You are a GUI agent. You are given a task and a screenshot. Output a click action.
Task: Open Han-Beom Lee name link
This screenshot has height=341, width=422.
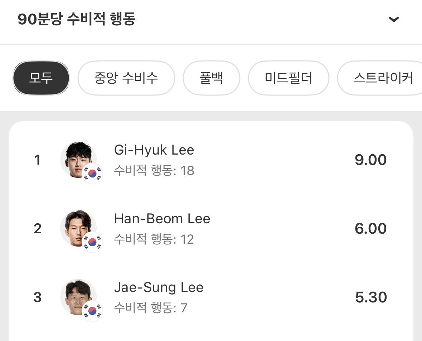tap(162, 219)
